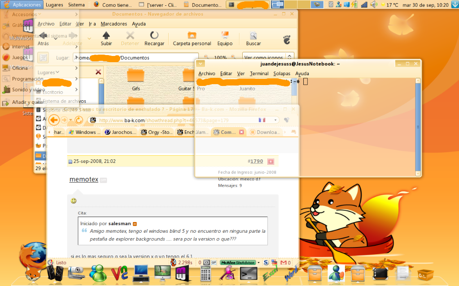This screenshot has width=459, height=286.
Task: Toggle the text location entry button beside Lugar
Action: [44, 58]
